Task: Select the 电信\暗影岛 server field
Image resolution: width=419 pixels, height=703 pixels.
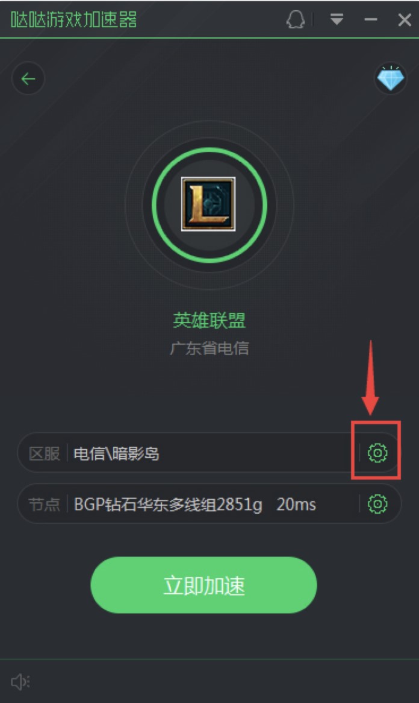Action: (208, 453)
